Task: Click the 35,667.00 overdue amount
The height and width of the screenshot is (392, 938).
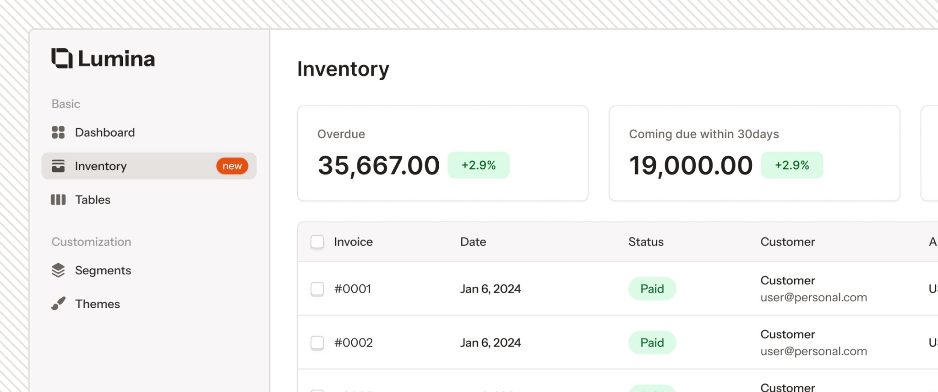Action: (379, 165)
